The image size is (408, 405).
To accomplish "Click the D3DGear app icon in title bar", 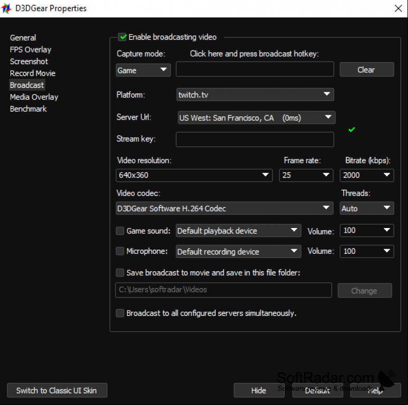I will (6, 8).
